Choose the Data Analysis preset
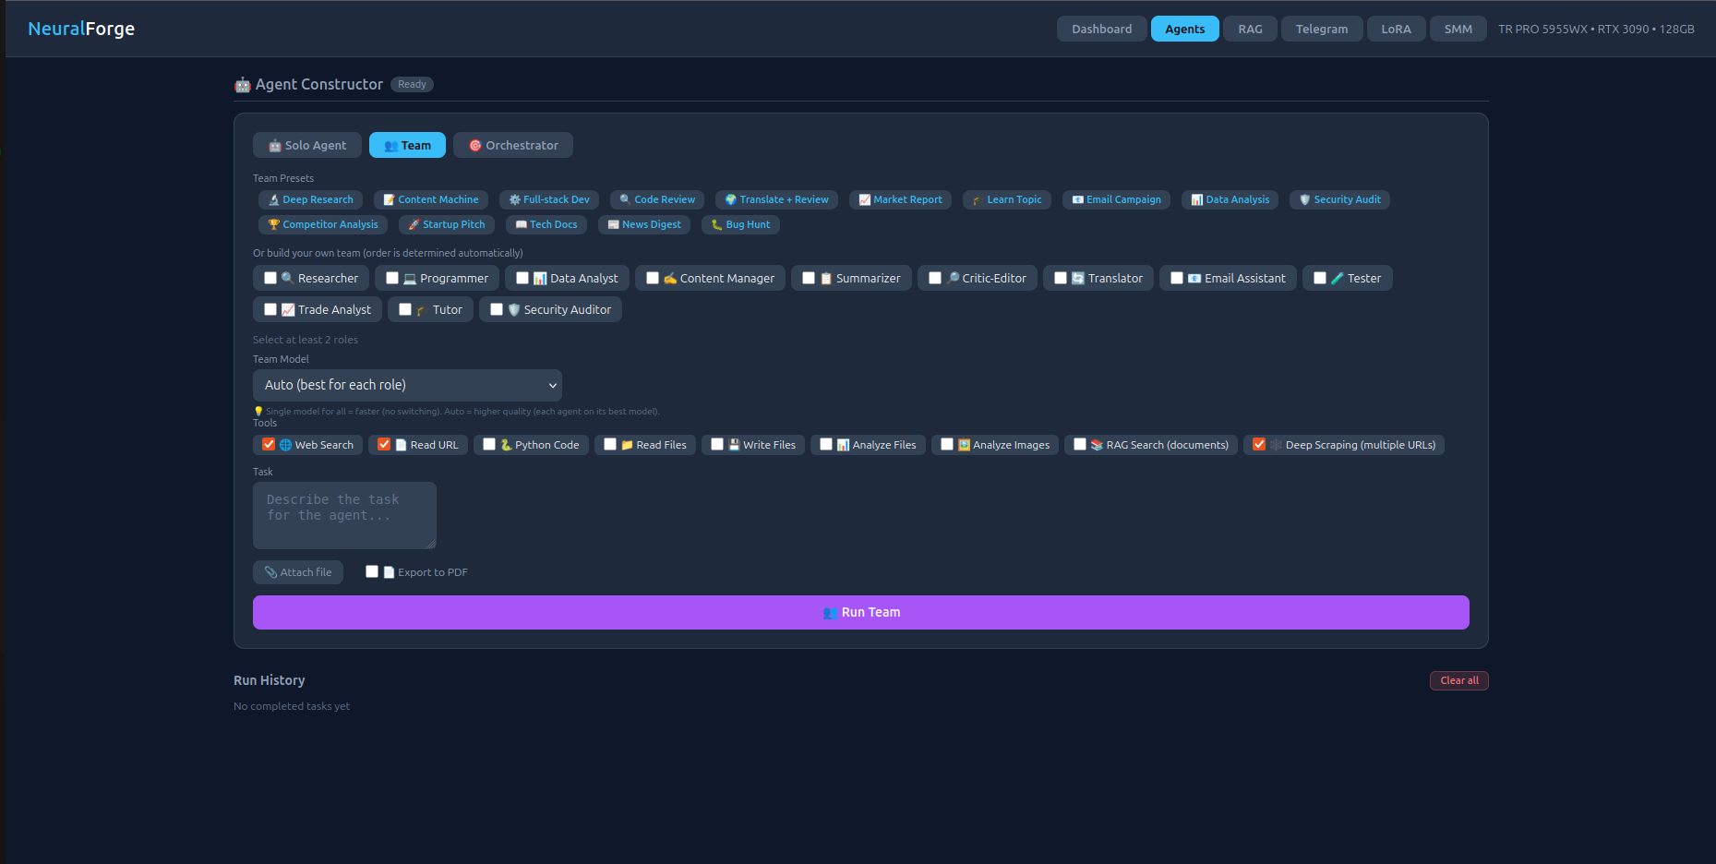Image resolution: width=1716 pixels, height=864 pixels. coord(1230,199)
